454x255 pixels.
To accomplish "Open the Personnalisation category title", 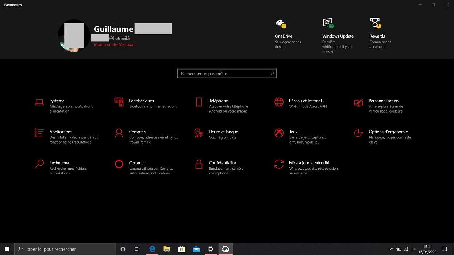I will pos(384,101).
